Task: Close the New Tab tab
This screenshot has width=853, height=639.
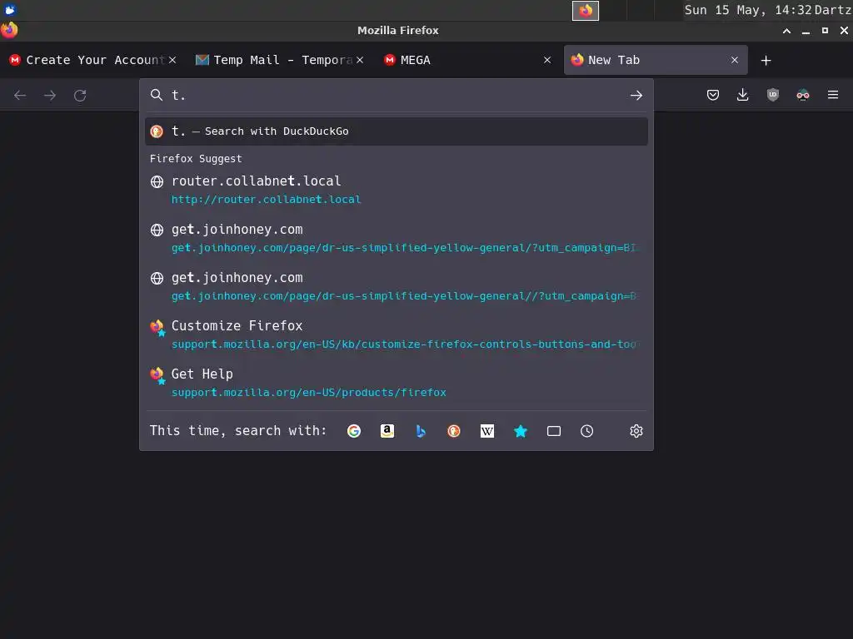Action: (735, 60)
